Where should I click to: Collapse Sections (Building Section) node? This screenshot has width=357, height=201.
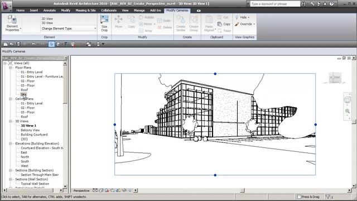[x=11, y=170]
